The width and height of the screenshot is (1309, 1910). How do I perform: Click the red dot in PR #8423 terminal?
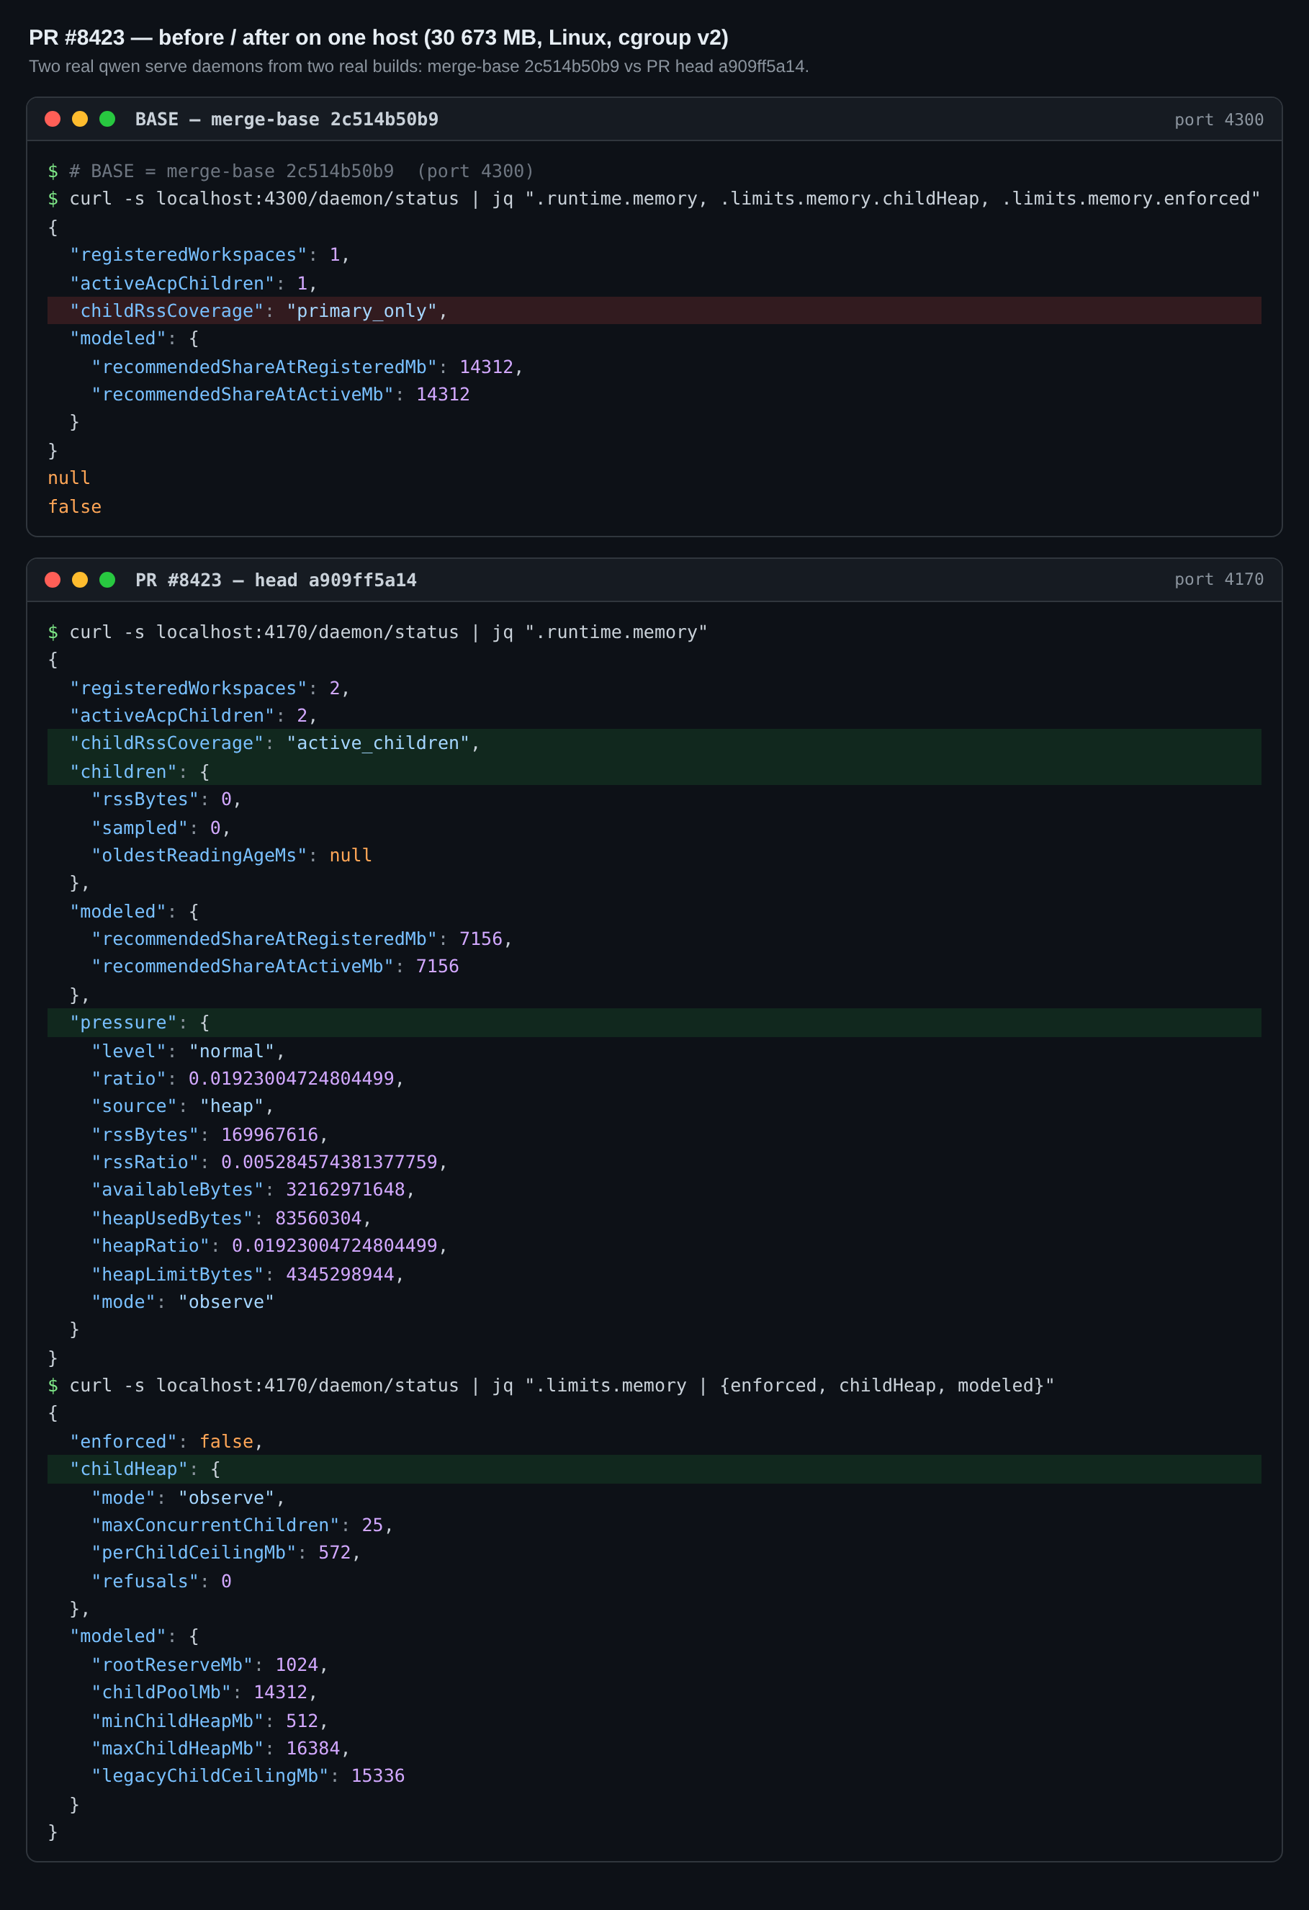coord(53,580)
